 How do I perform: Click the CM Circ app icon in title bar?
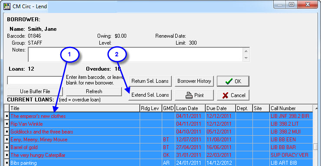(7, 6)
